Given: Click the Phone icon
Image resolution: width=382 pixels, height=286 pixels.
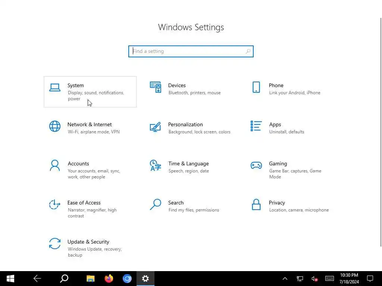Looking at the screenshot, I should [256, 87].
